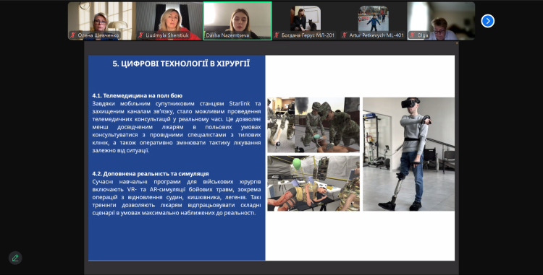Viewport: 543px width, 275px height.
Task: Click the Dasha Nazemtseva name label
Action: click(227, 35)
